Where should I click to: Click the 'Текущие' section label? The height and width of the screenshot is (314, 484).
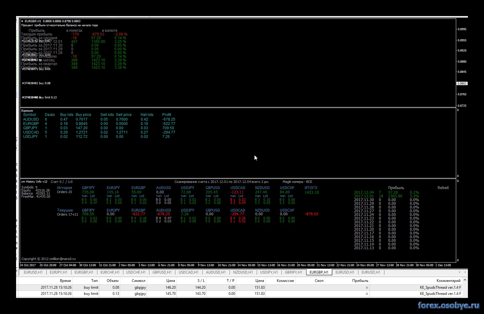coord(65,210)
